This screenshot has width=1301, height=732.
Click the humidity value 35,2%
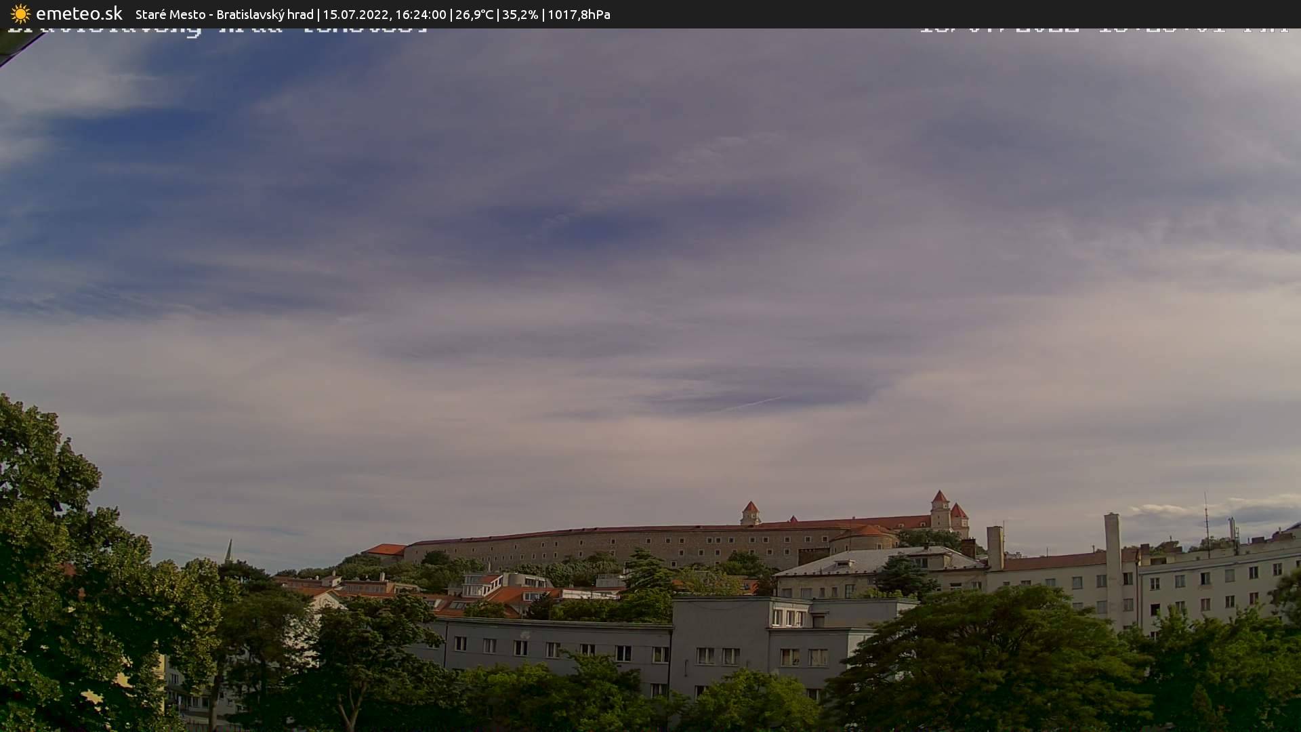[x=519, y=14]
